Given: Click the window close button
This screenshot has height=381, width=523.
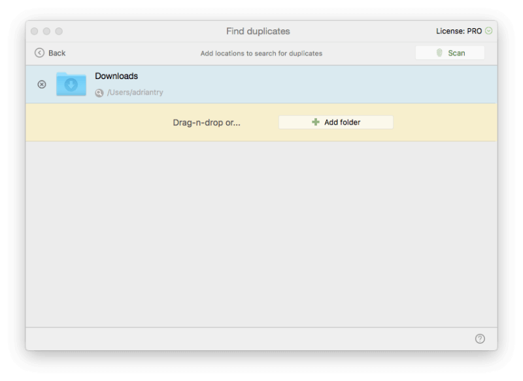Looking at the screenshot, I should click(35, 31).
